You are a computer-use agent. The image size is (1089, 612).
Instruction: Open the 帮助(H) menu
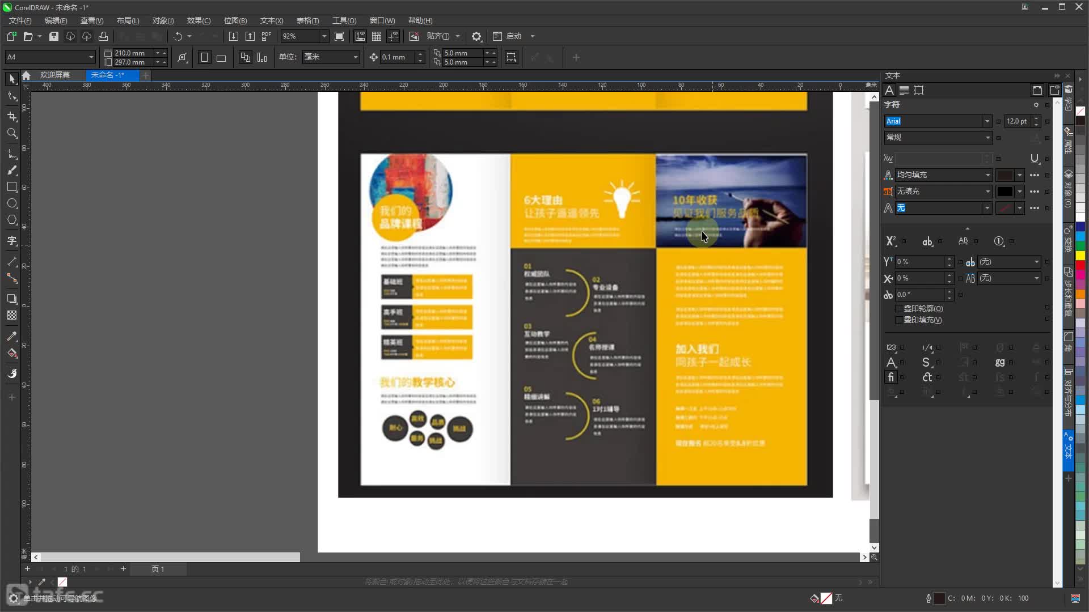[x=420, y=21]
